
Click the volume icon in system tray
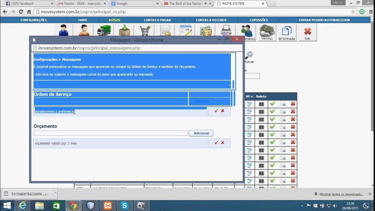tap(335, 205)
